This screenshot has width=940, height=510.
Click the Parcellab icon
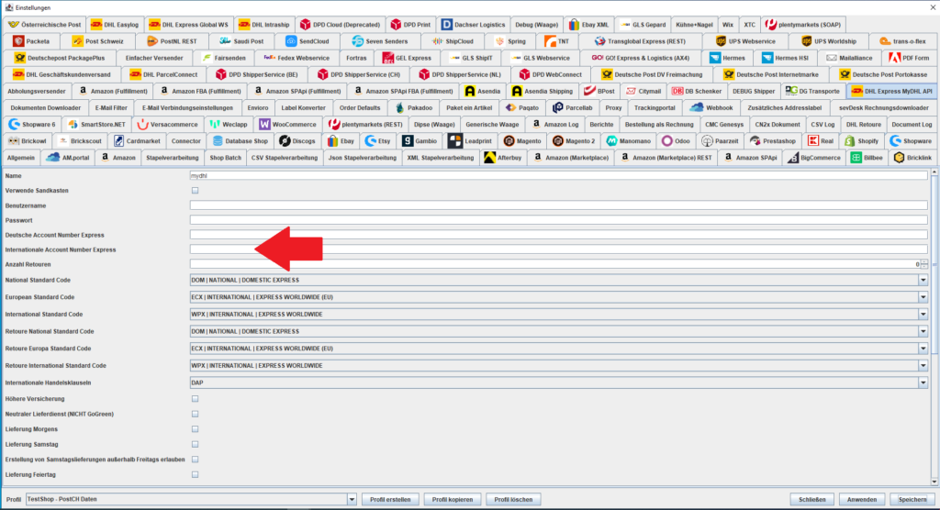click(557, 108)
